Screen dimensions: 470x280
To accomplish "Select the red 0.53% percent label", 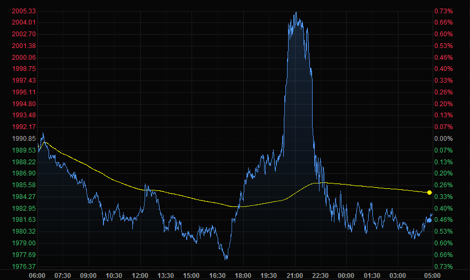I will [444, 46].
